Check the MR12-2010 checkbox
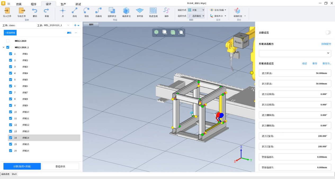This screenshot has width=335, height=179. (x=8, y=41)
